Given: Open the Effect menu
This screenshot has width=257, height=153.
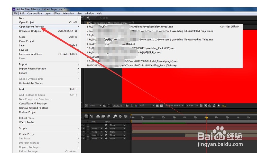Looking at the screenshot, I should [x=57, y=14].
